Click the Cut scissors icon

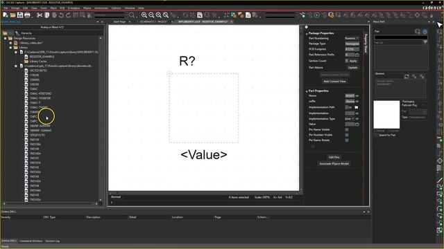coord(40,15)
